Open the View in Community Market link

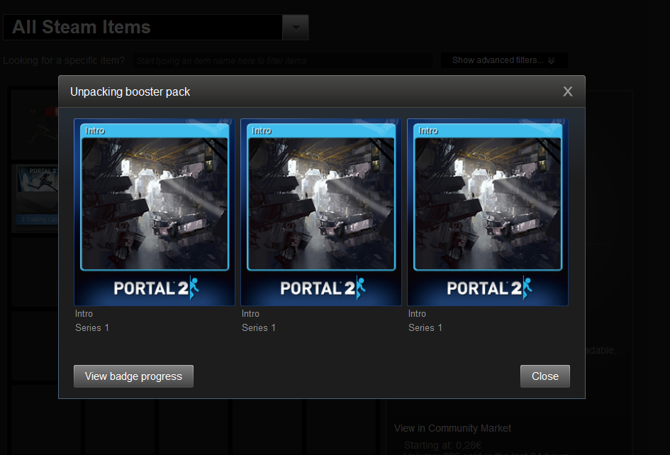452,428
